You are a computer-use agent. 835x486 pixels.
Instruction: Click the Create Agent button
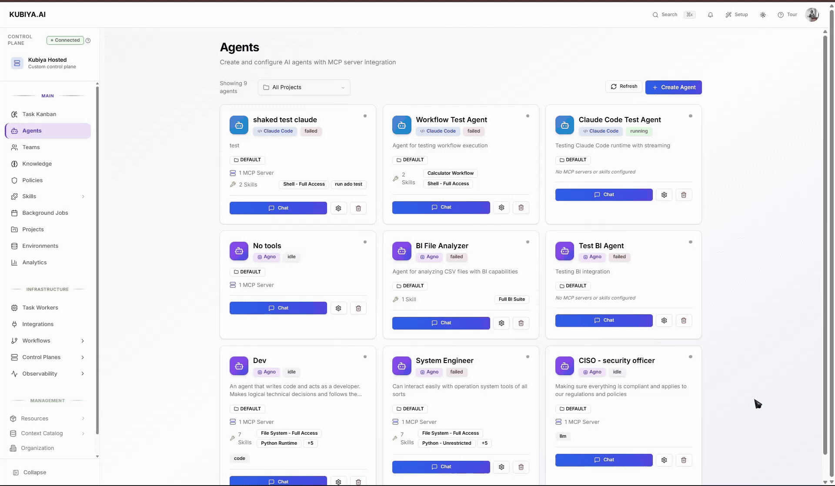click(x=673, y=87)
